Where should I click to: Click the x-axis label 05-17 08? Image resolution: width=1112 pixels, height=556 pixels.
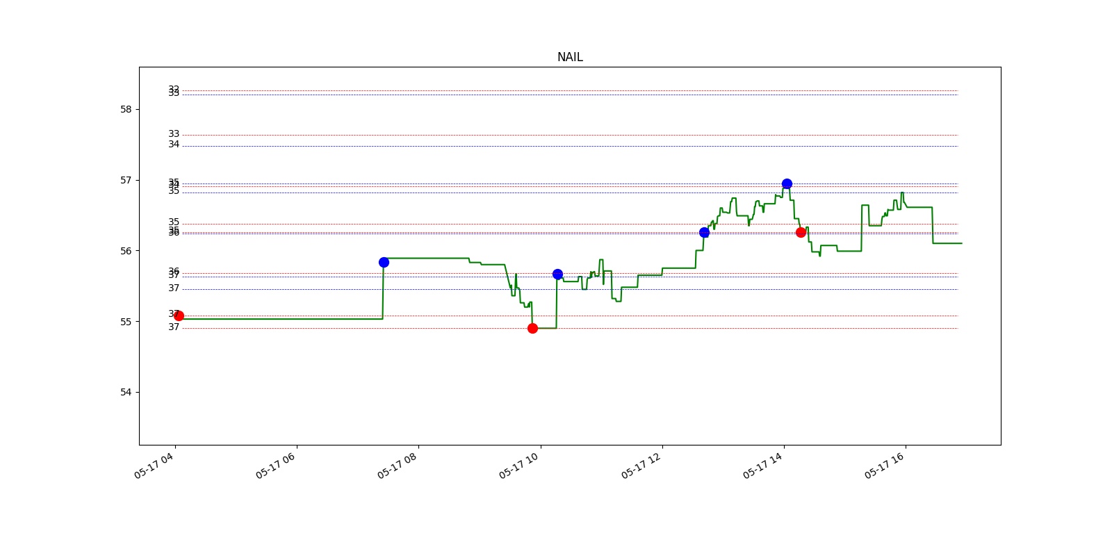click(397, 466)
